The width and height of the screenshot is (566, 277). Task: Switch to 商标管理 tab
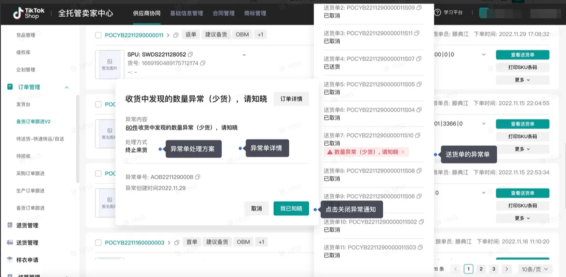[255, 13]
